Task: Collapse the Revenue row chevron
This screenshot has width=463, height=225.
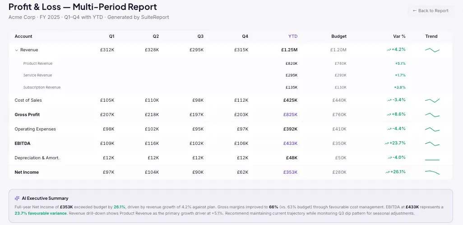Action: (17, 50)
